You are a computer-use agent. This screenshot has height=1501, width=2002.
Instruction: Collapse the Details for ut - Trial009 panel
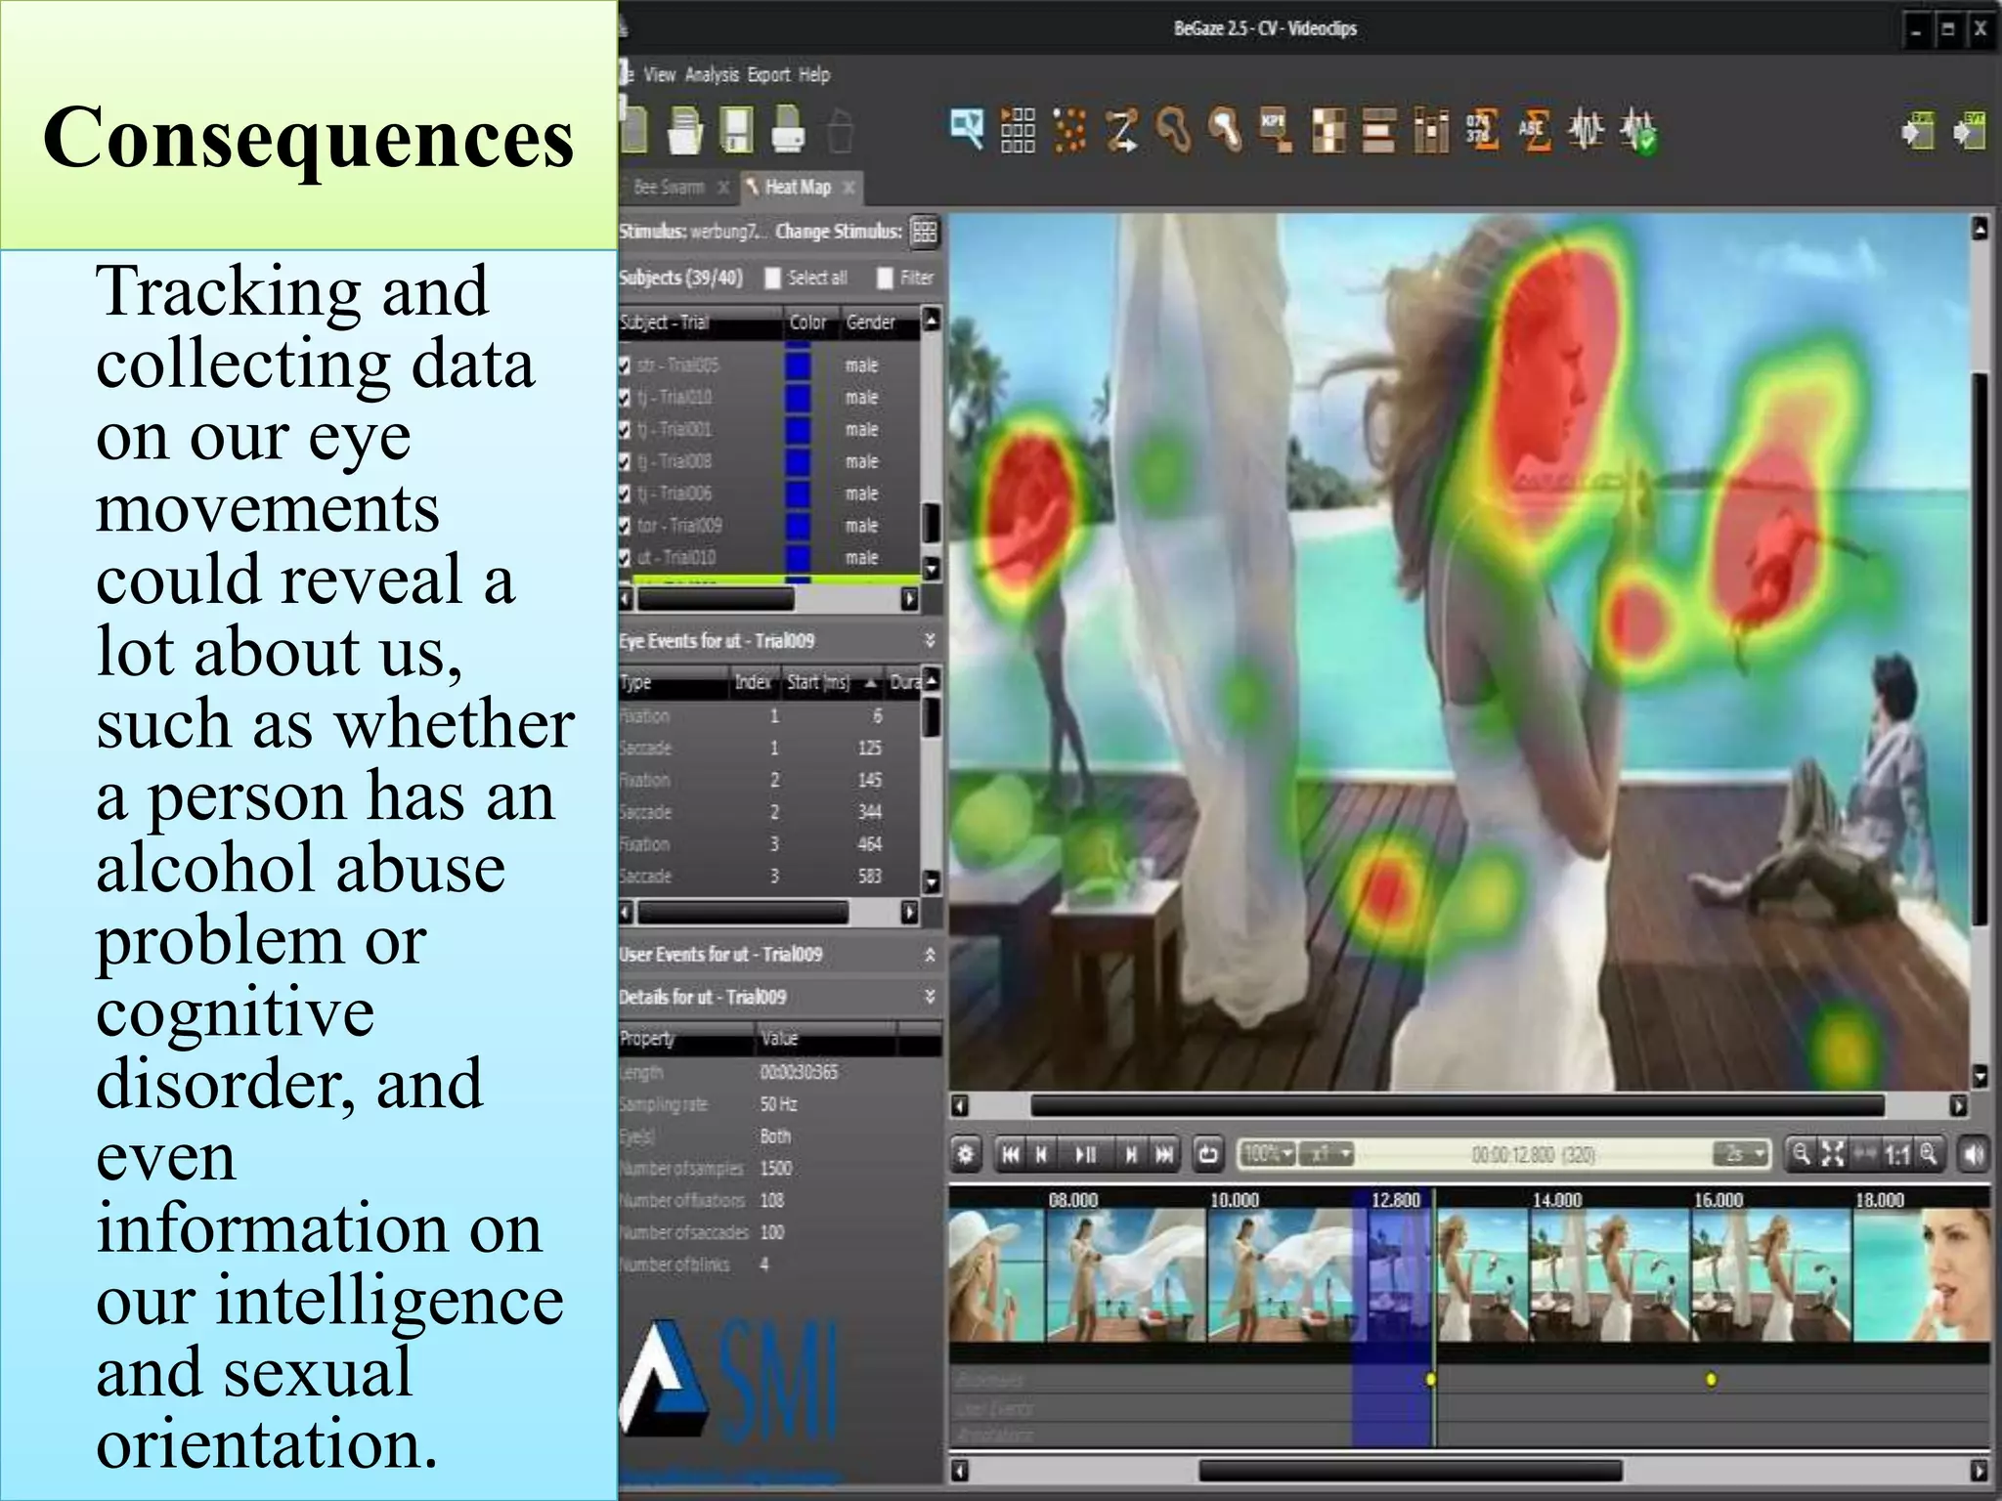coord(930,996)
